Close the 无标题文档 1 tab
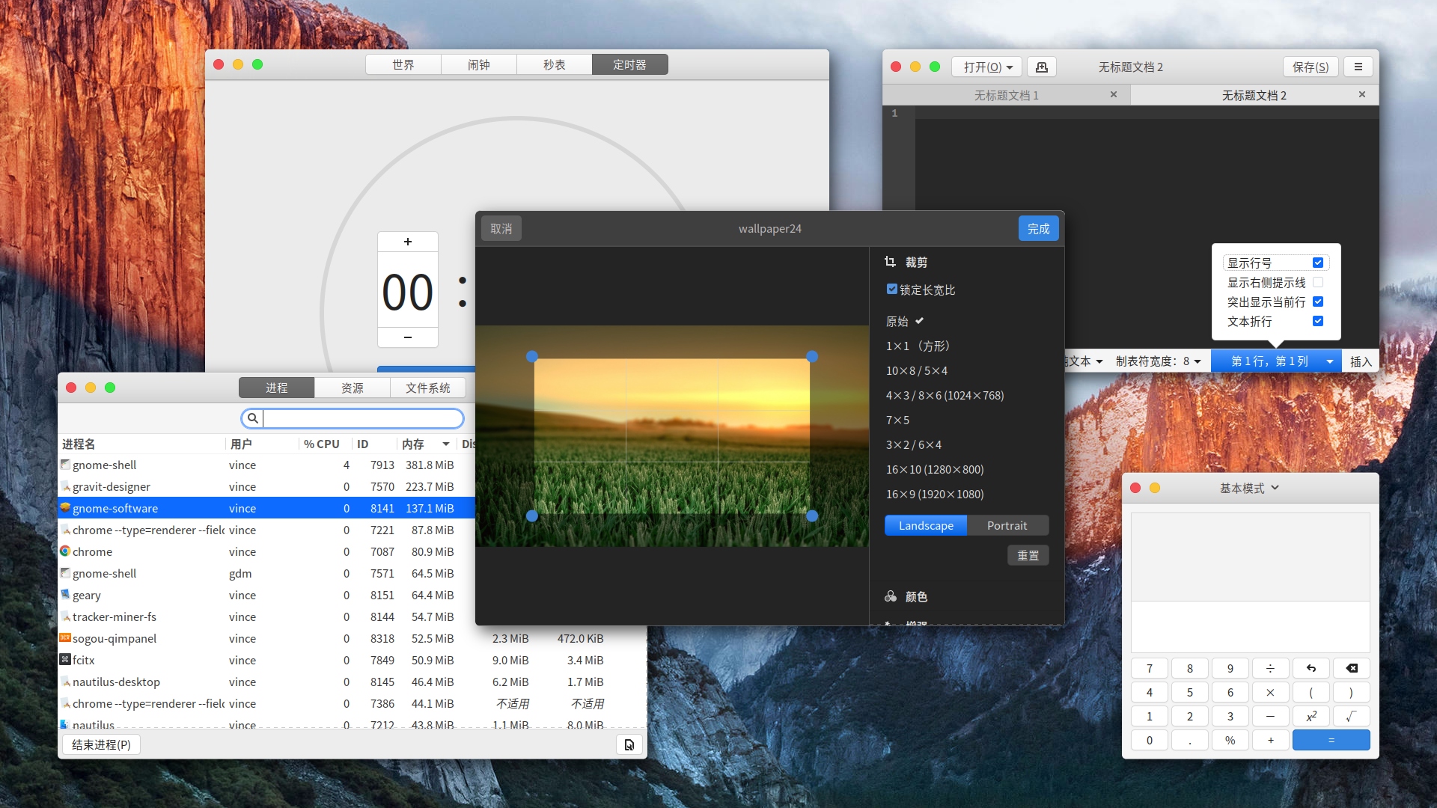Image resolution: width=1437 pixels, height=808 pixels. pyautogui.click(x=1113, y=94)
